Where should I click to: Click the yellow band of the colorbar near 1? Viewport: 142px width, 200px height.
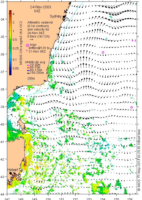point(10,31)
